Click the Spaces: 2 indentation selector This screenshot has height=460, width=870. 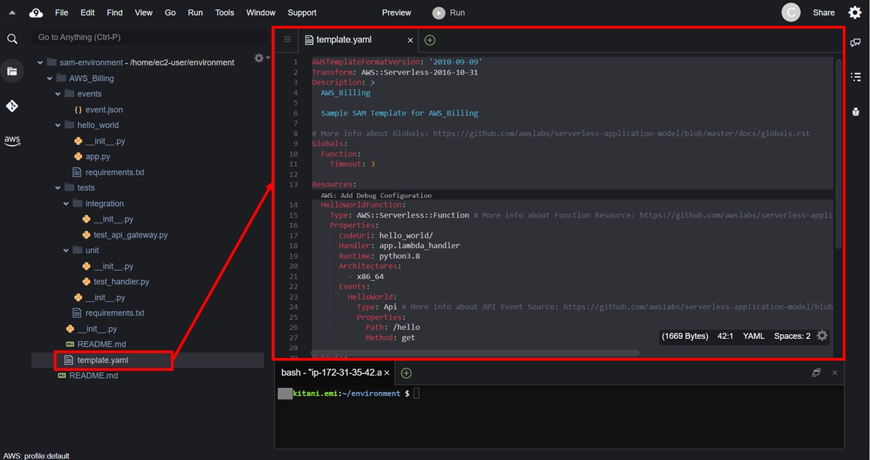click(x=792, y=336)
